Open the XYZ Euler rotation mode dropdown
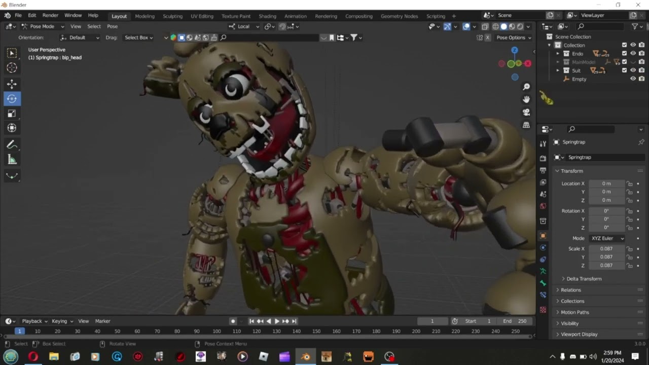The height and width of the screenshot is (365, 649). pyautogui.click(x=606, y=238)
